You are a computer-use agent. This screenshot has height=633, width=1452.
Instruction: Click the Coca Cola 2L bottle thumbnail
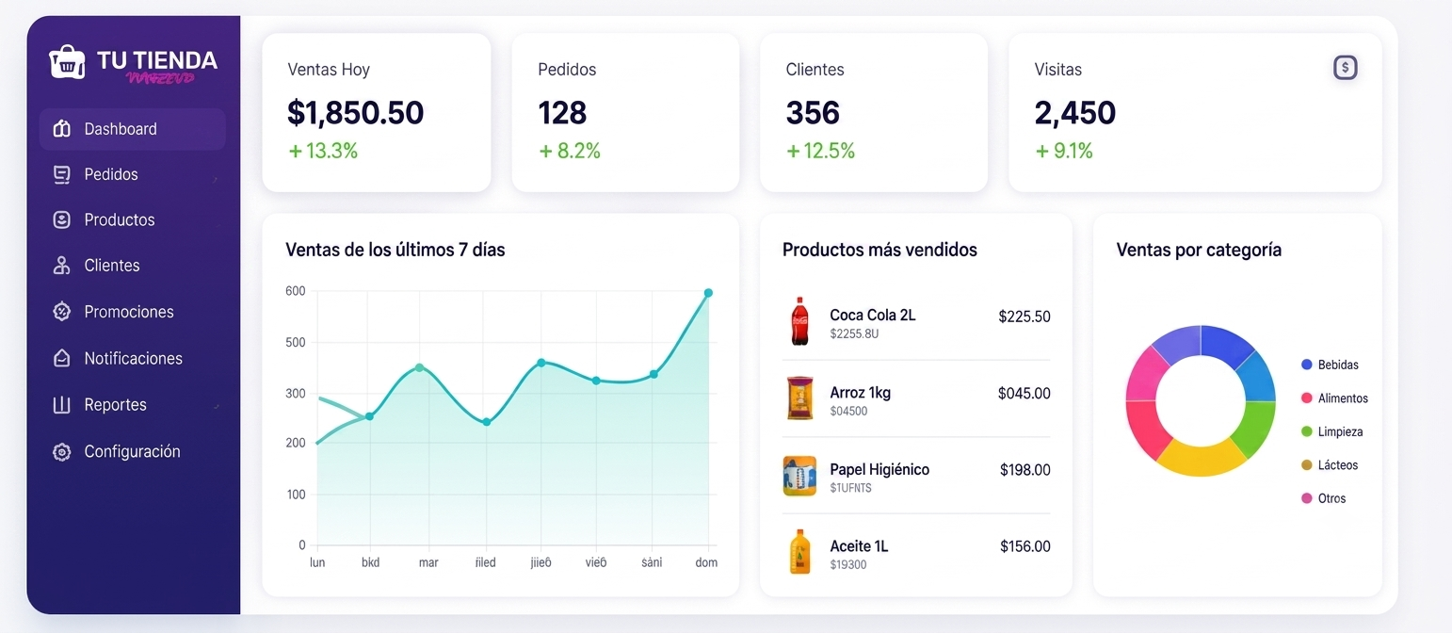click(799, 321)
